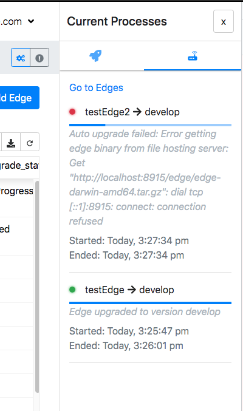Select the testEdge2 → develop process title

(132, 112)
